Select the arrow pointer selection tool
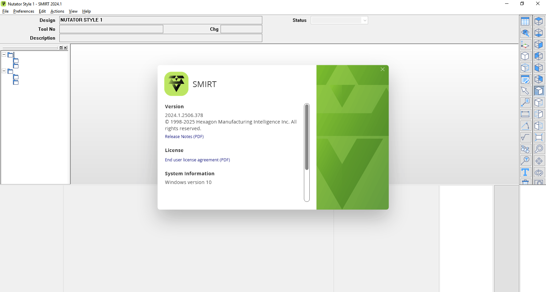 (525, 91)
